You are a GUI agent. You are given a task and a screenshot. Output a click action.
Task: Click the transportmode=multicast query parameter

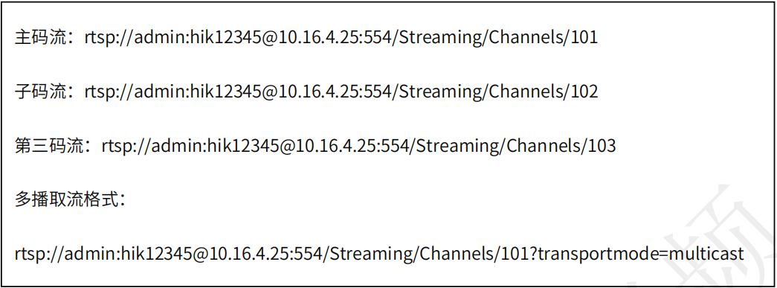[641, 255]
